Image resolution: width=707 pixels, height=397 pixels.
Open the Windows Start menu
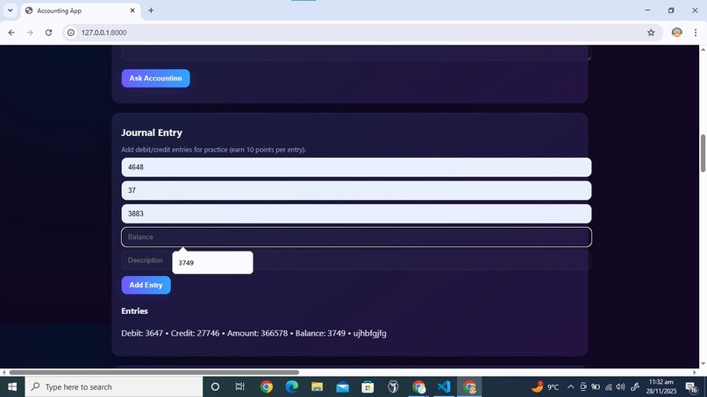12,386
